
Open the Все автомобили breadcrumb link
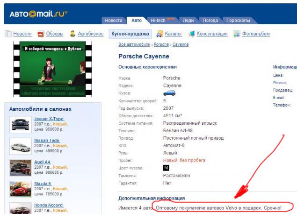[134, 44]
